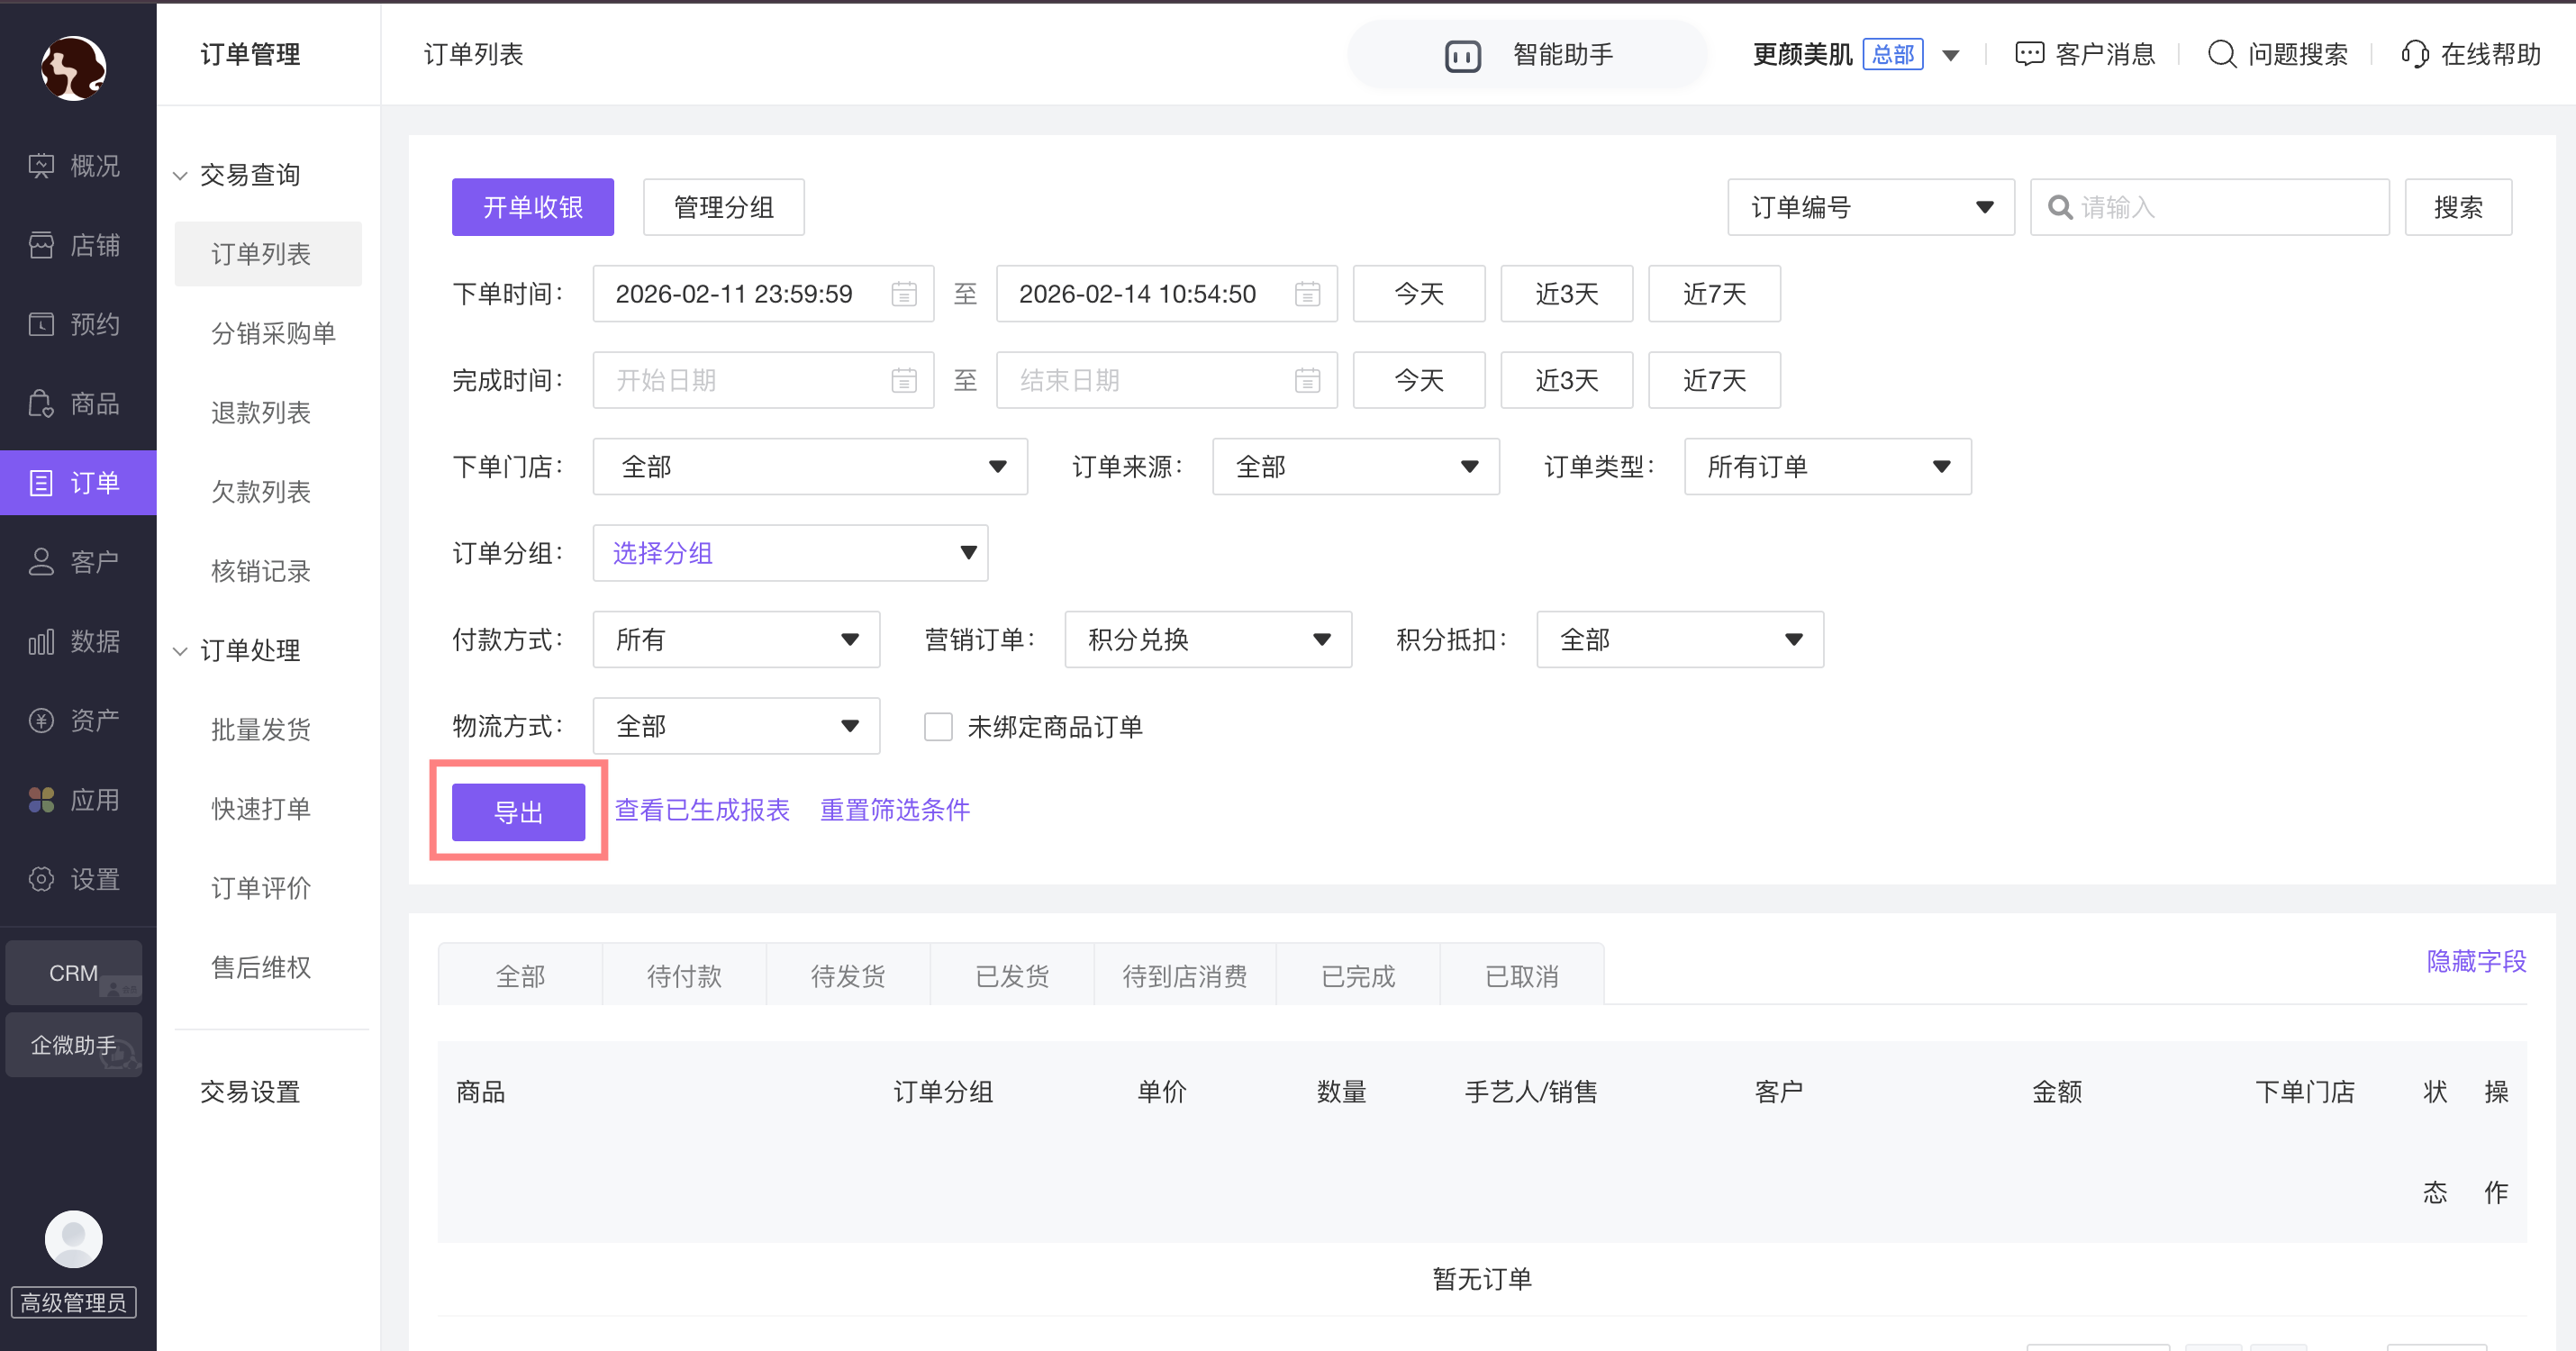Click the 资产 assets yen icon
Image resolution: width=2576 pixels, height=1351 pixels.
(x=41, y=720)
